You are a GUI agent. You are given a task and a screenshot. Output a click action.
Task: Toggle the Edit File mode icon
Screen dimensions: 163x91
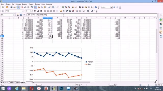click(18, 7)
